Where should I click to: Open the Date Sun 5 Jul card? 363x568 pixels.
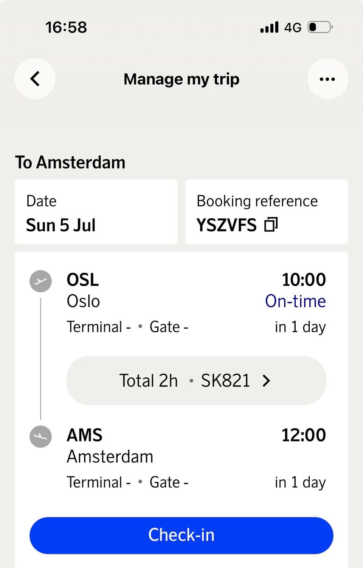pyautogui.click(x=96, y=212)
